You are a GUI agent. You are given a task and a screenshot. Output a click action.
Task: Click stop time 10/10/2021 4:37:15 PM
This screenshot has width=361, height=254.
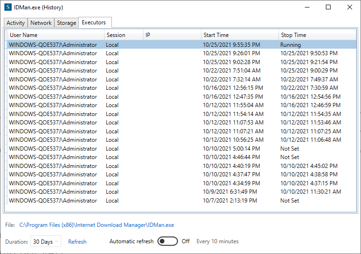[x=309, y=183]
